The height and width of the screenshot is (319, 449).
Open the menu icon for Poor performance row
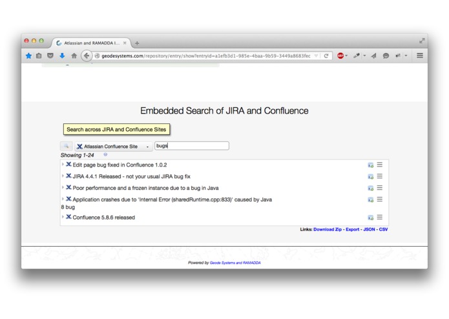pyautogui.click(x=380, y=188)
